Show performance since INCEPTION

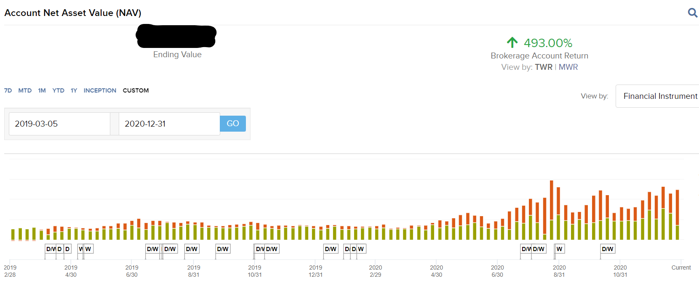[x=100, y=90]
